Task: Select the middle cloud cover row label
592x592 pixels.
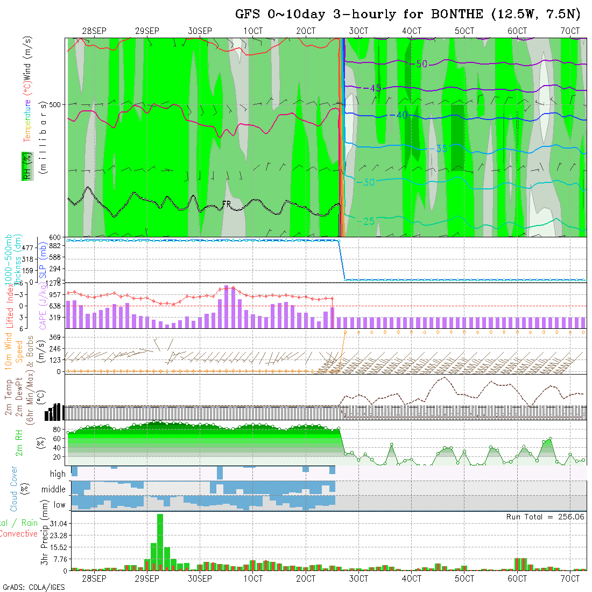Action: pyautogui.click(x=54, y=490)
